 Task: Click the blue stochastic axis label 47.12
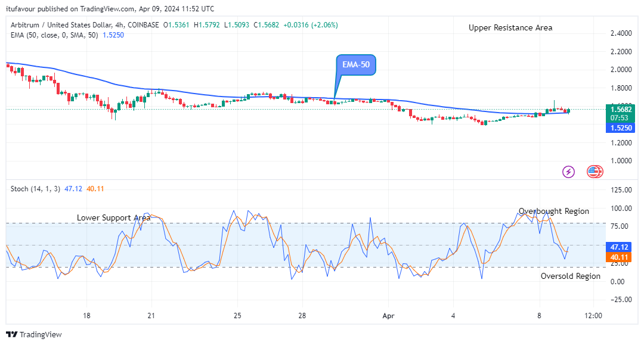[x=618, y=247]
